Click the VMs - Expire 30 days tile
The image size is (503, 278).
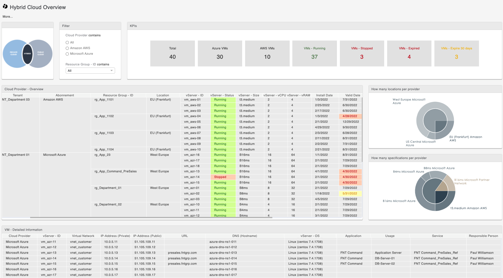pos(456,53)
